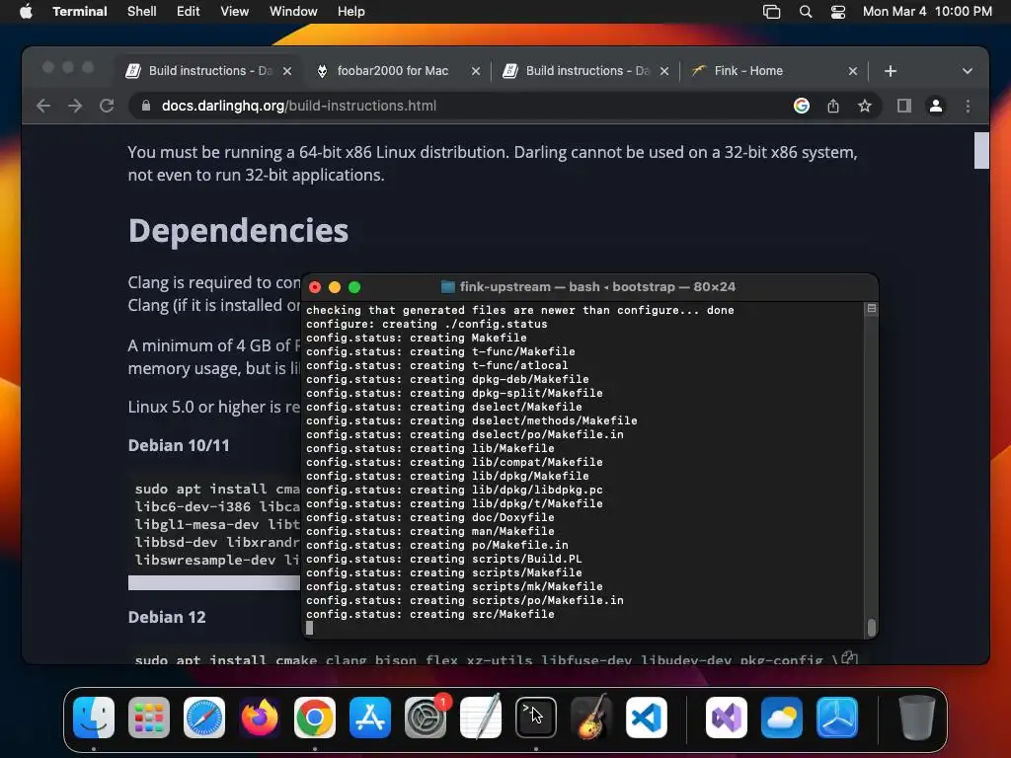Toggle Chrome side panel
The width and height of the screenshot is (1011, 758).
904,106
